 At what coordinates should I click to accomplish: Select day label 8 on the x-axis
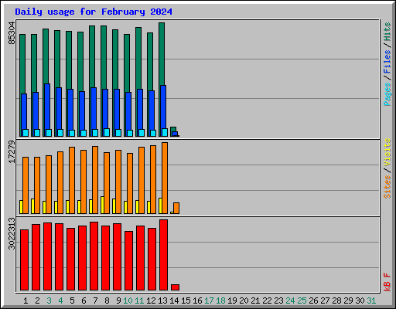coord(107,301)
